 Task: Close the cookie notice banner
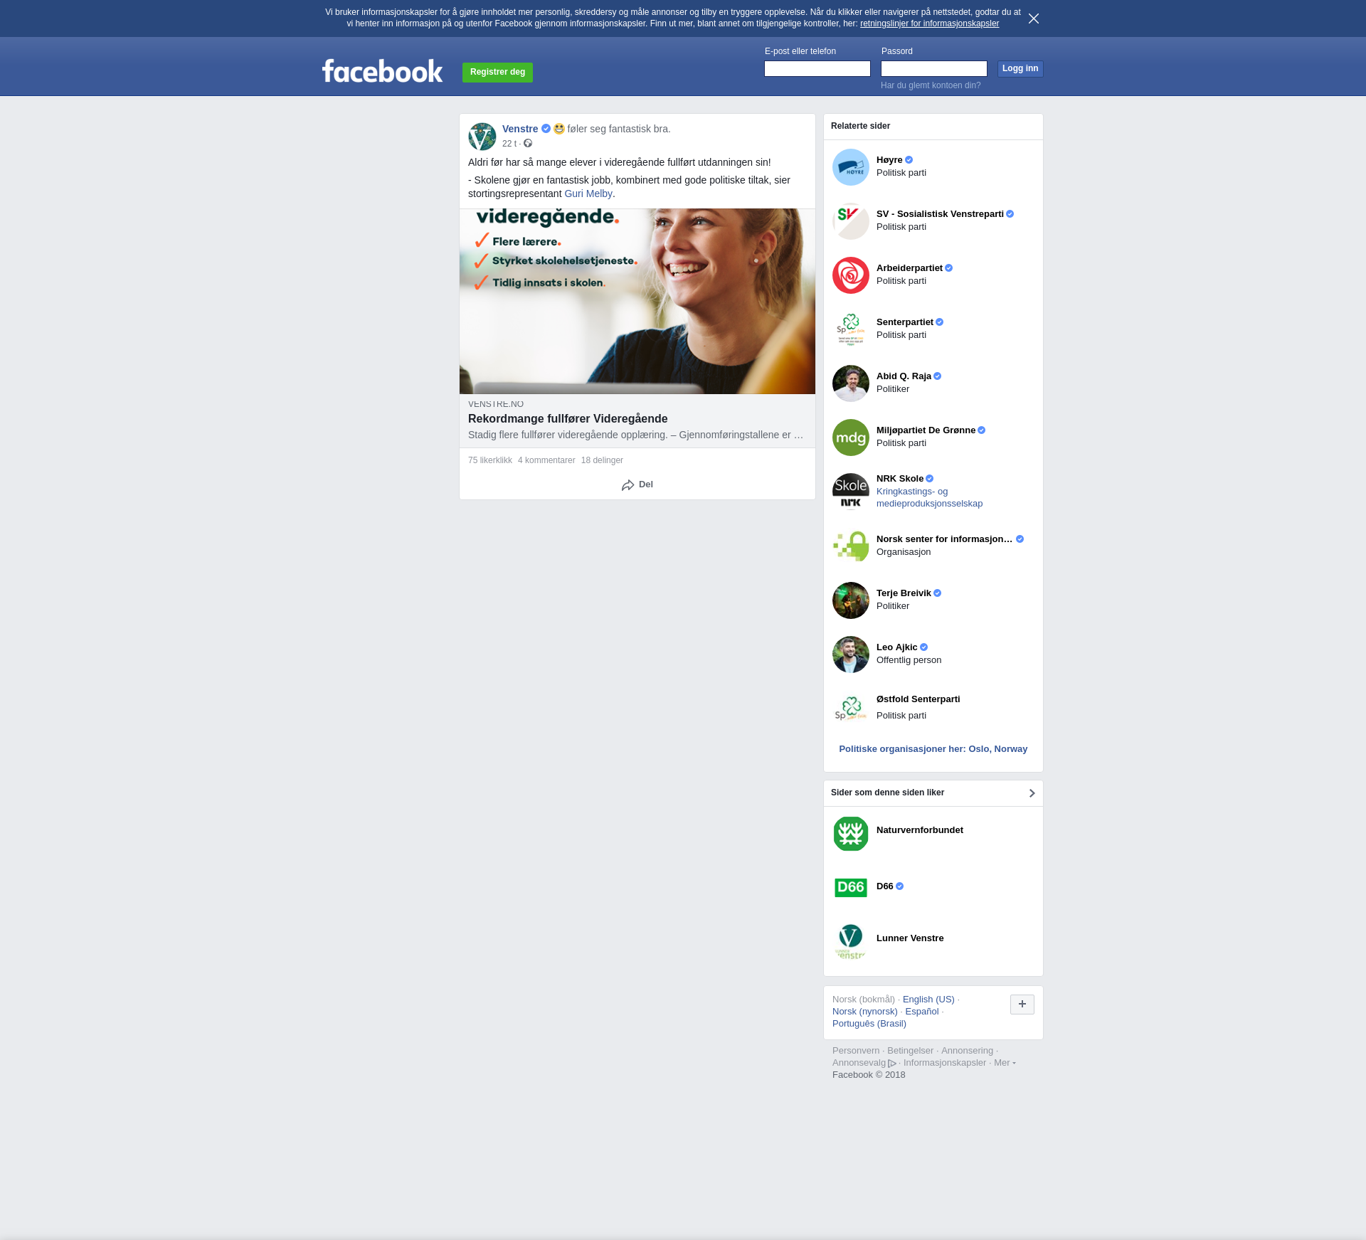1034,18
